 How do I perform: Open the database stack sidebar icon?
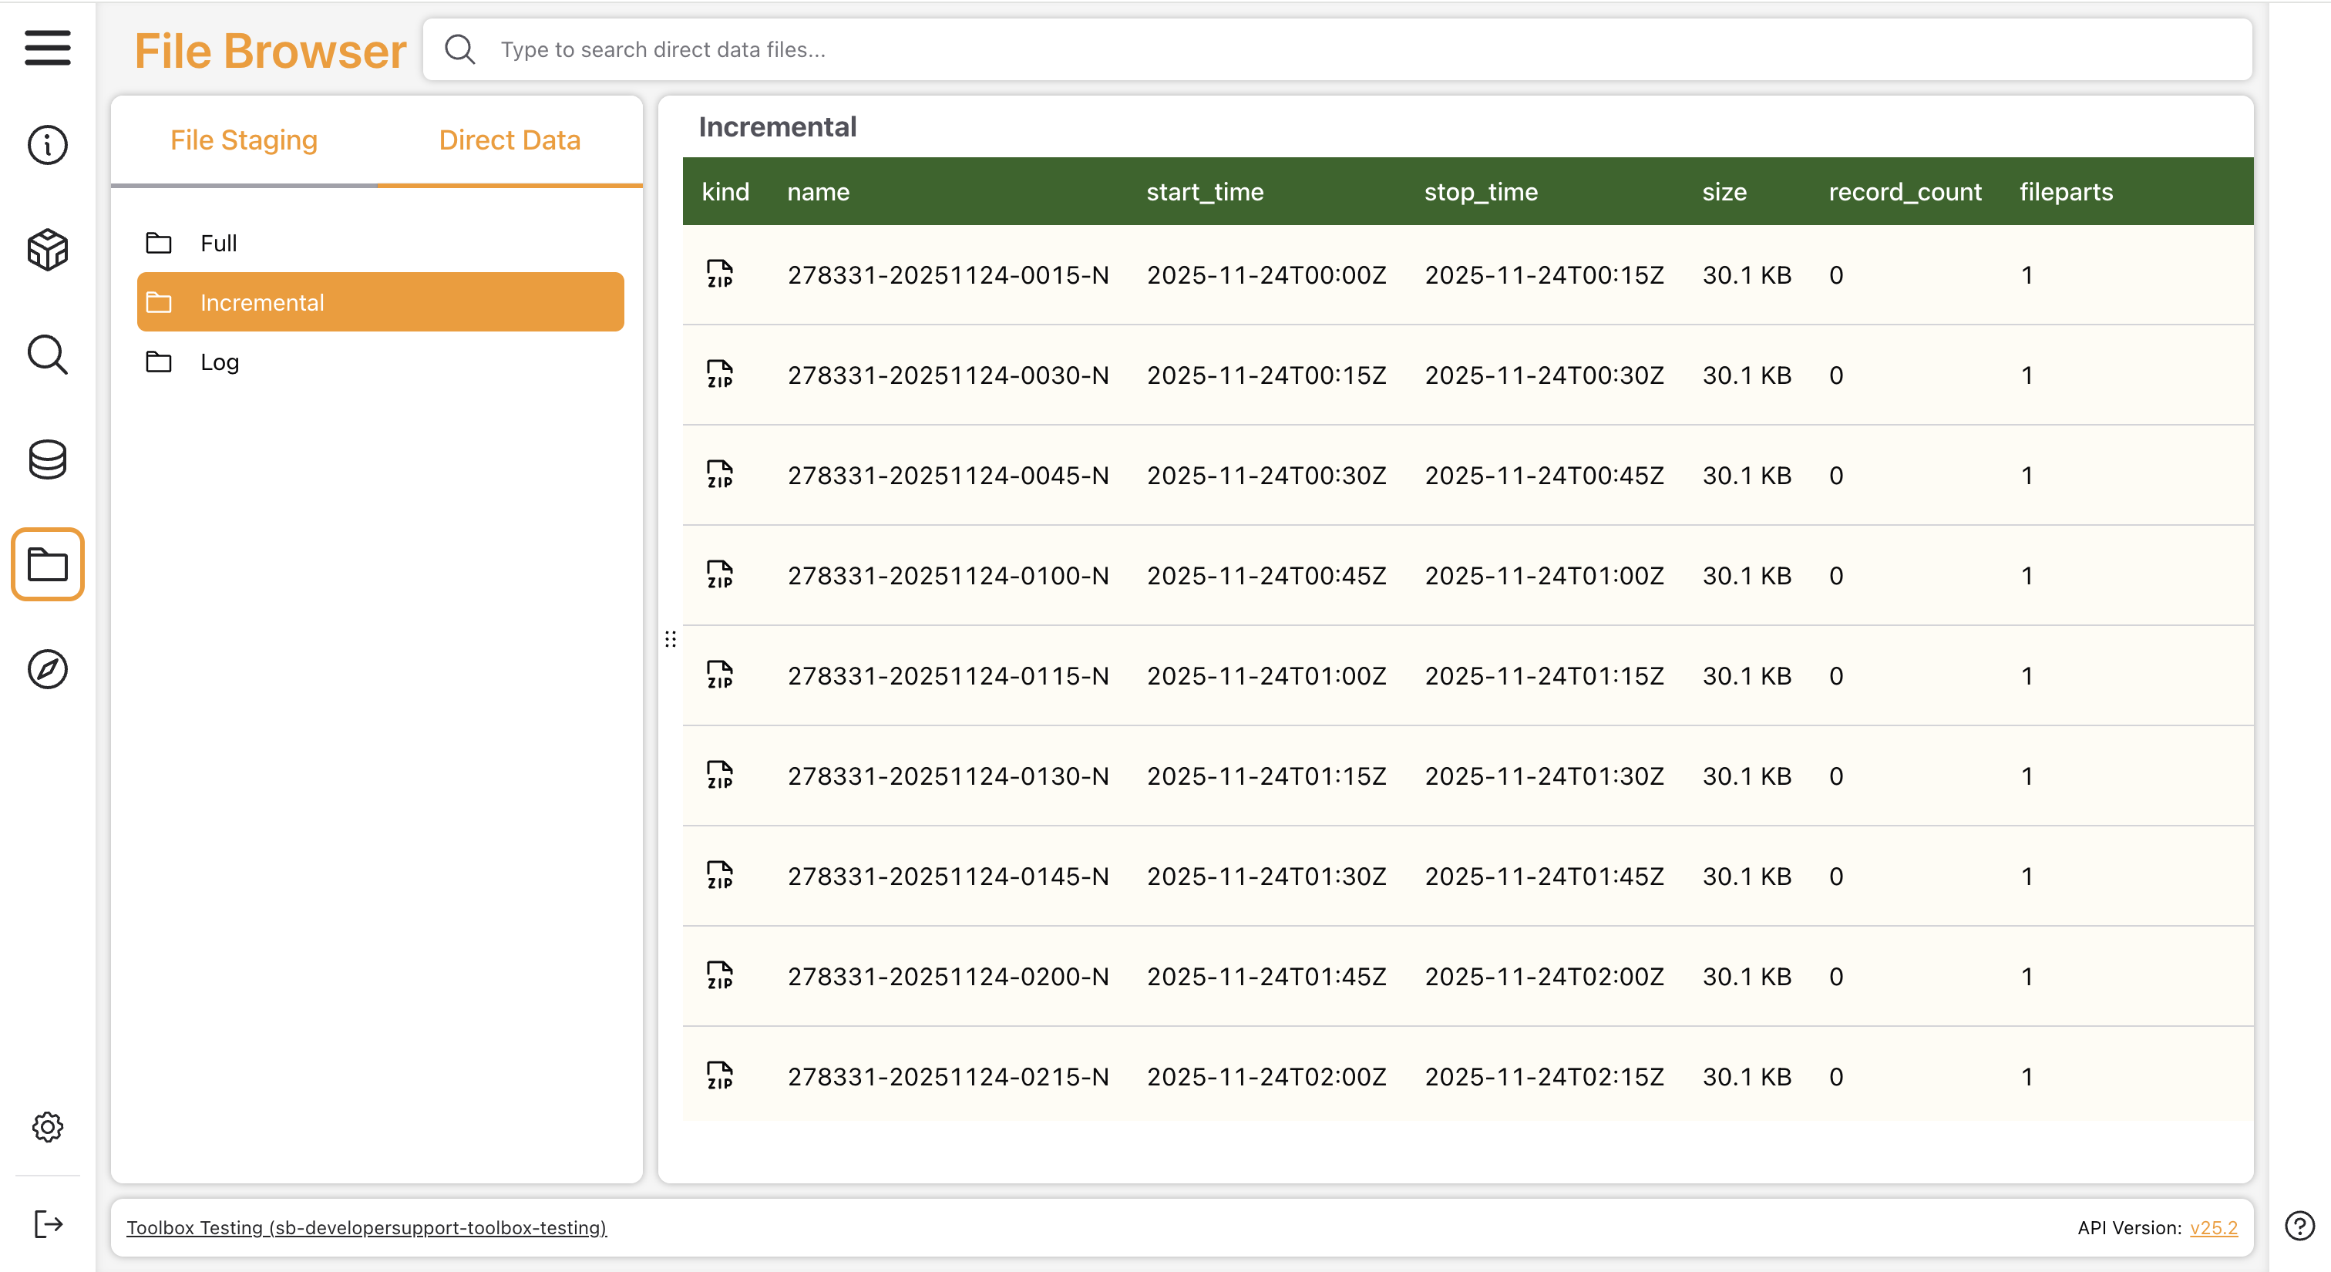47,459
